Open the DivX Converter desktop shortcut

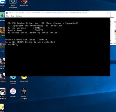(13, 4)
